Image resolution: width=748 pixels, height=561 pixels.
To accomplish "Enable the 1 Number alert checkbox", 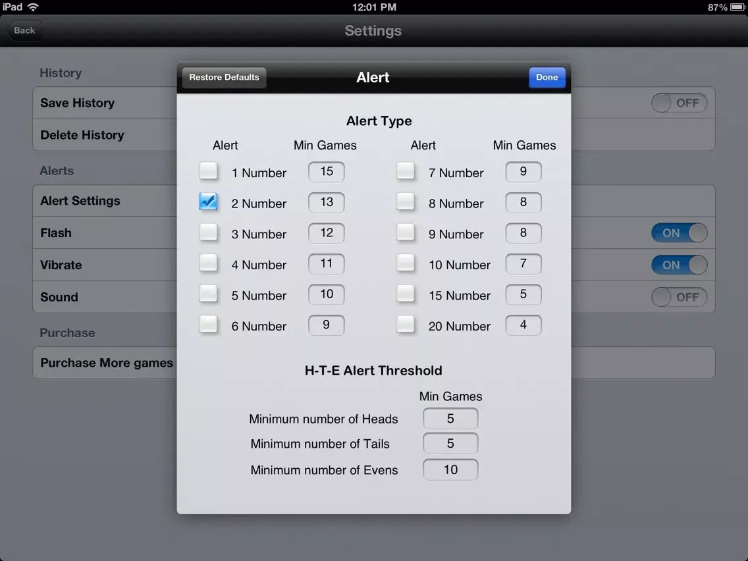I will 209,171.
